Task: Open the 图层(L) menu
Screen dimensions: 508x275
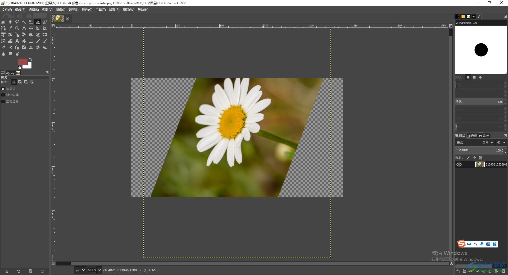Action: click(74, 10)
